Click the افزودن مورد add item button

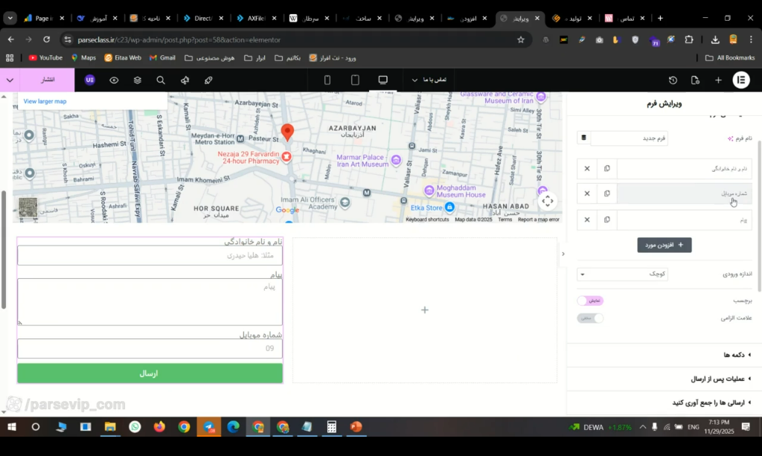(x=665, y=245)
